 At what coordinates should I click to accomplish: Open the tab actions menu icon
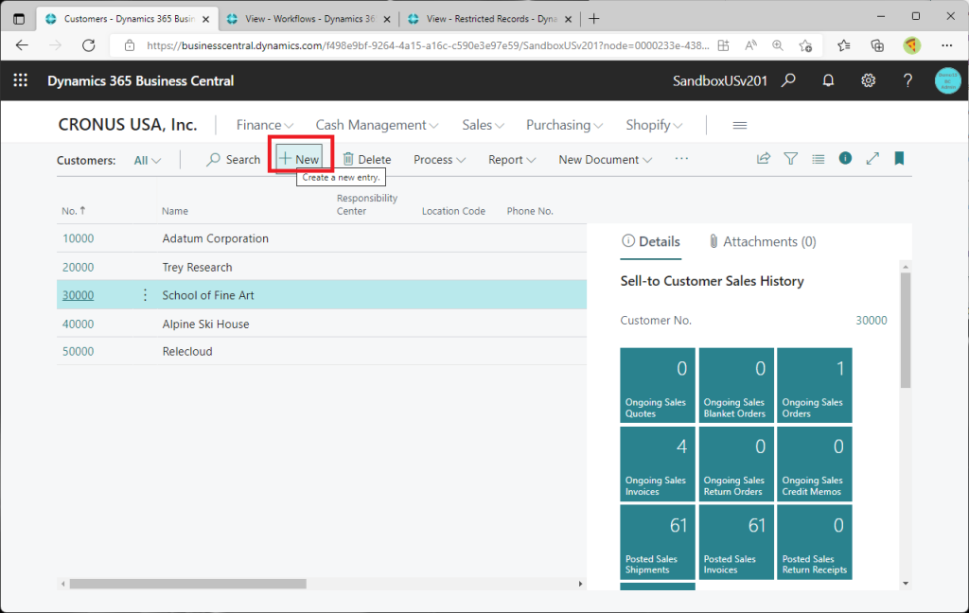19,19
